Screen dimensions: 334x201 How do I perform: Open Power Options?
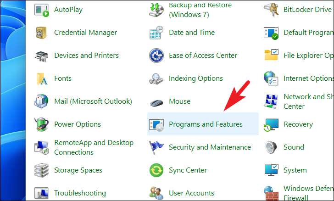pos(78,124)
